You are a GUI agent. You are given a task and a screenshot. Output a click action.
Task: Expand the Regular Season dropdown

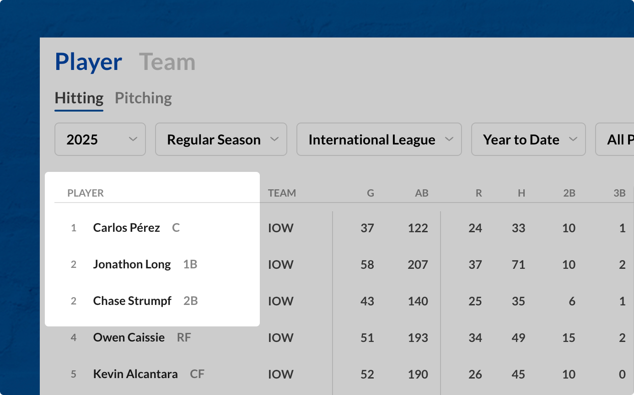coord(221,139)
